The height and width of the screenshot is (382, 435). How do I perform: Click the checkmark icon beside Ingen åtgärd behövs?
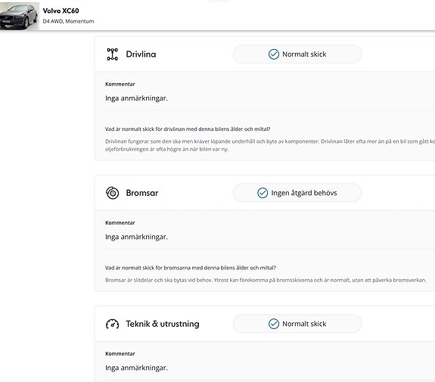263,193
